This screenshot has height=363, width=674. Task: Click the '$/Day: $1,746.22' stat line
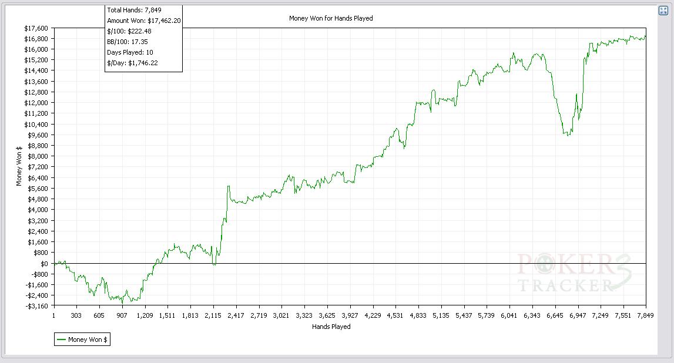[x=132, y=63]
